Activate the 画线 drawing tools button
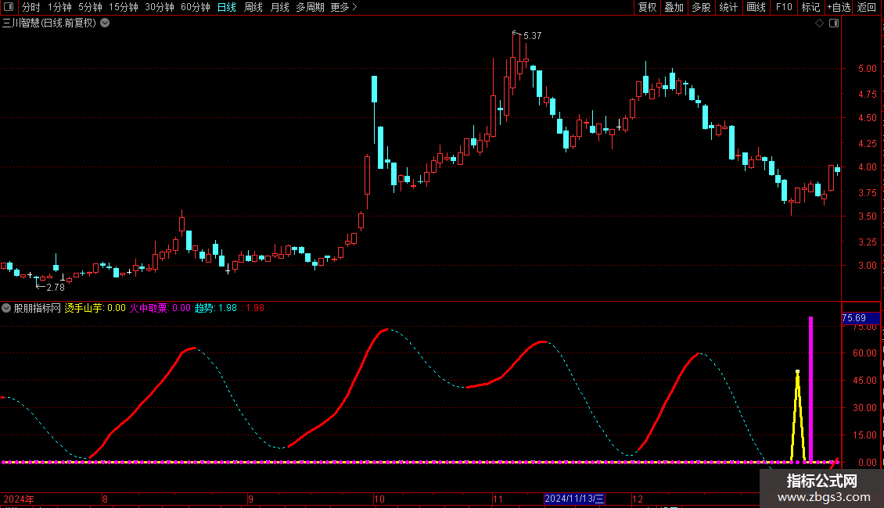This screenshot has width=884, height=508. click(756, 7)
